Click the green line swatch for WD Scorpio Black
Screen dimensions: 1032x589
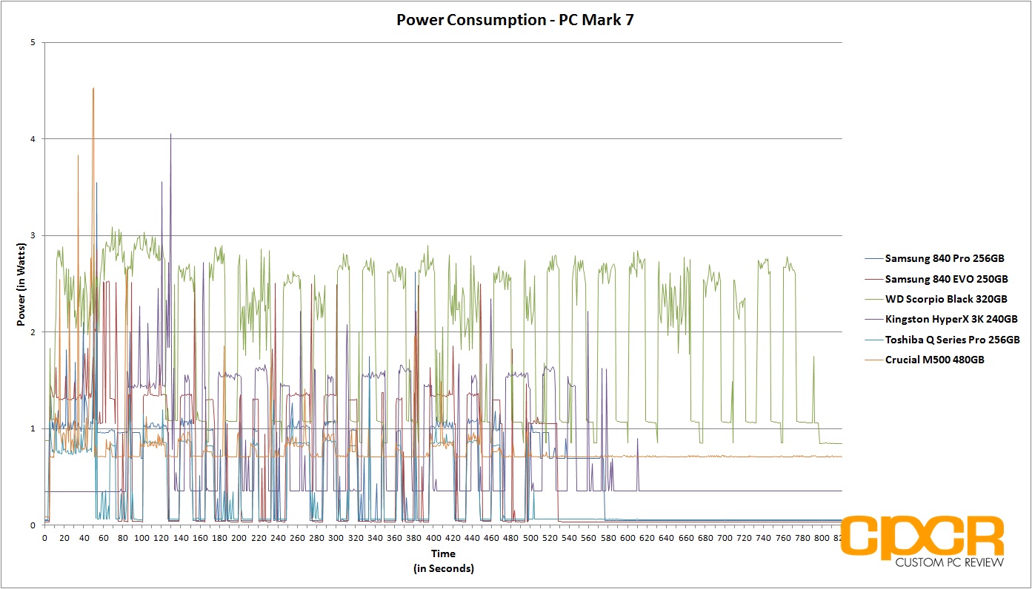coord(873,299)
